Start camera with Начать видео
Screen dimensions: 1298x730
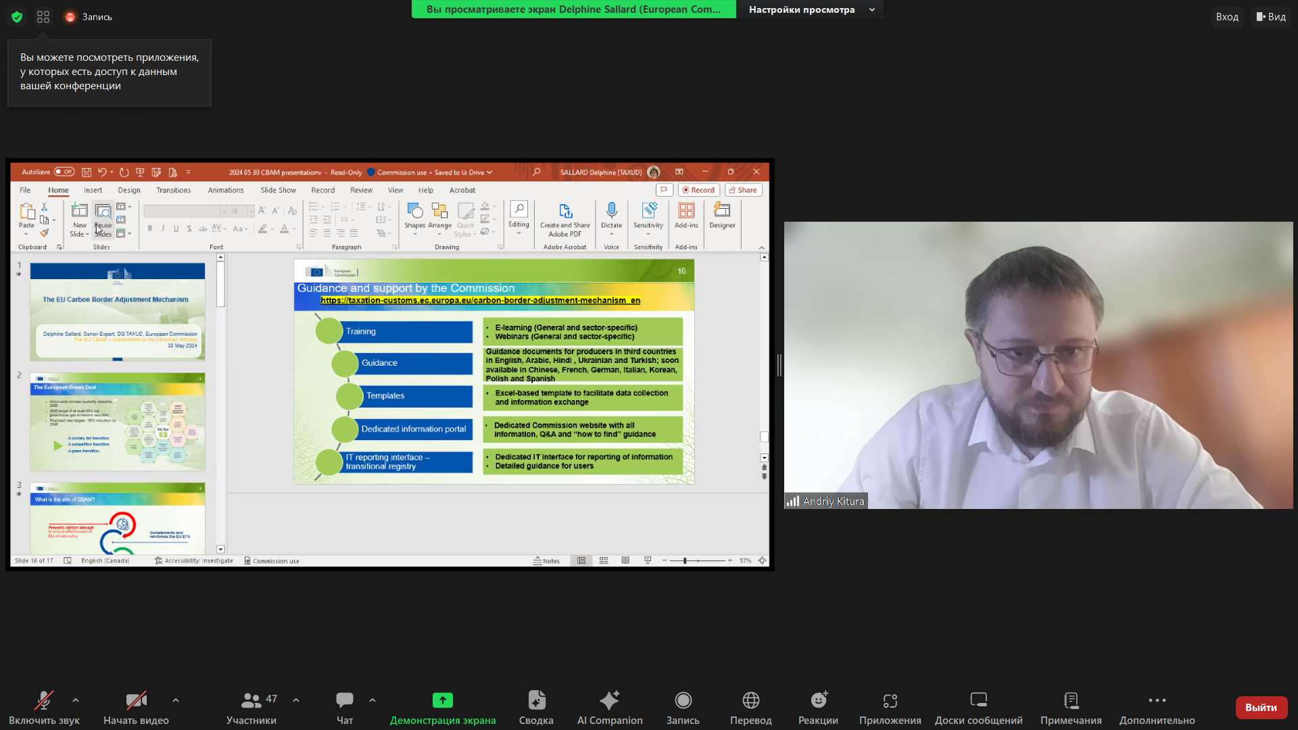click(x=136, y=700)
